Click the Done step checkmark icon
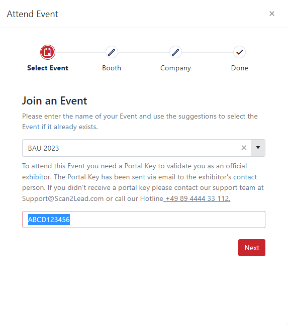This screenshot has width=288, height=324. 239,52
